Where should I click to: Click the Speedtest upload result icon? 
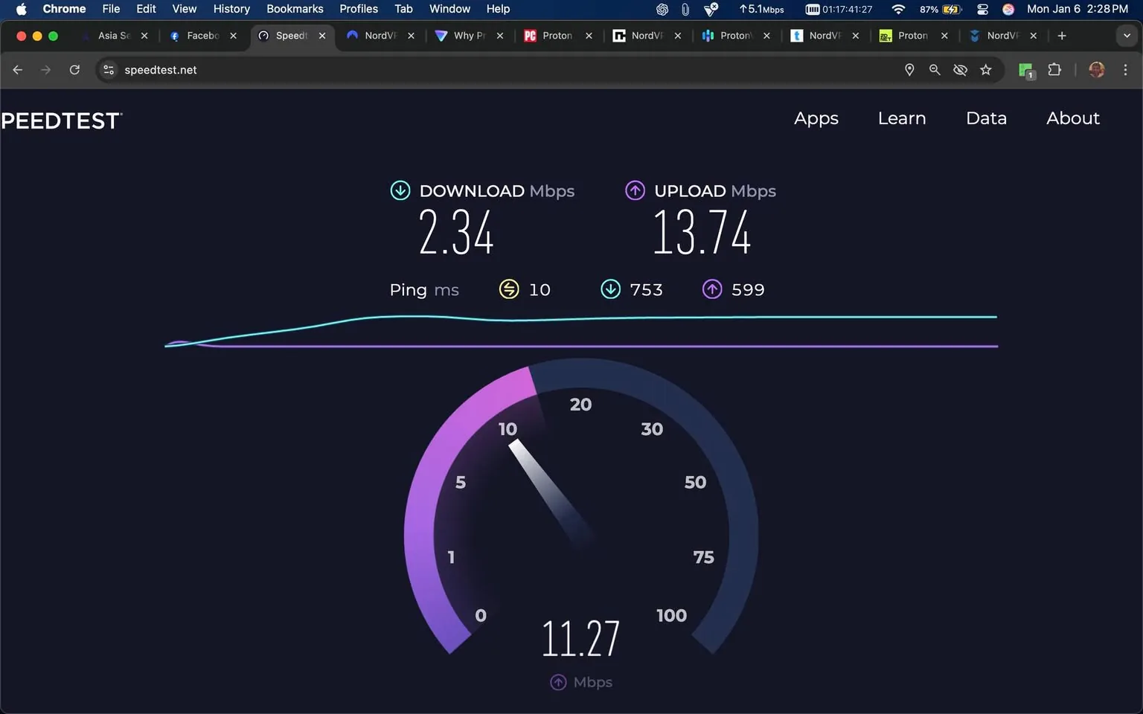pos(635,190)
